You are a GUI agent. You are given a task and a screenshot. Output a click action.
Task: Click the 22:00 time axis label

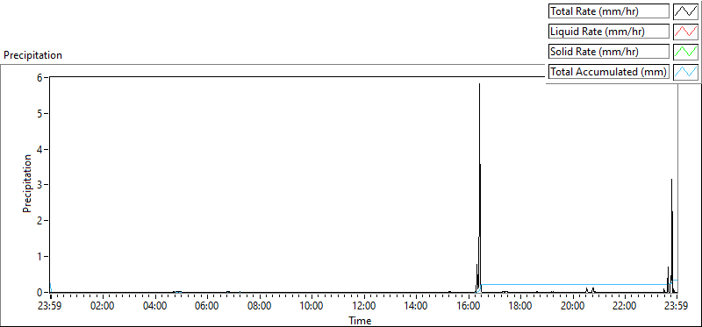(626, 307)
